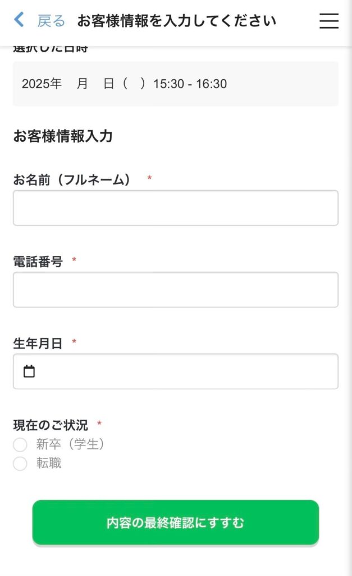Click the お名前（フルネーム） field label
352x576 pixels.
click(x=72, y=179)
